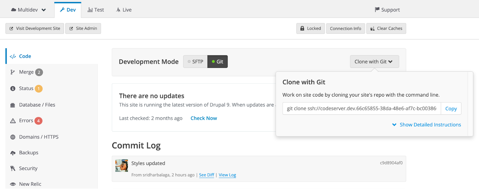The image size is (479, 189).
Task: Click the key icon next to Security
Action: 13,168
